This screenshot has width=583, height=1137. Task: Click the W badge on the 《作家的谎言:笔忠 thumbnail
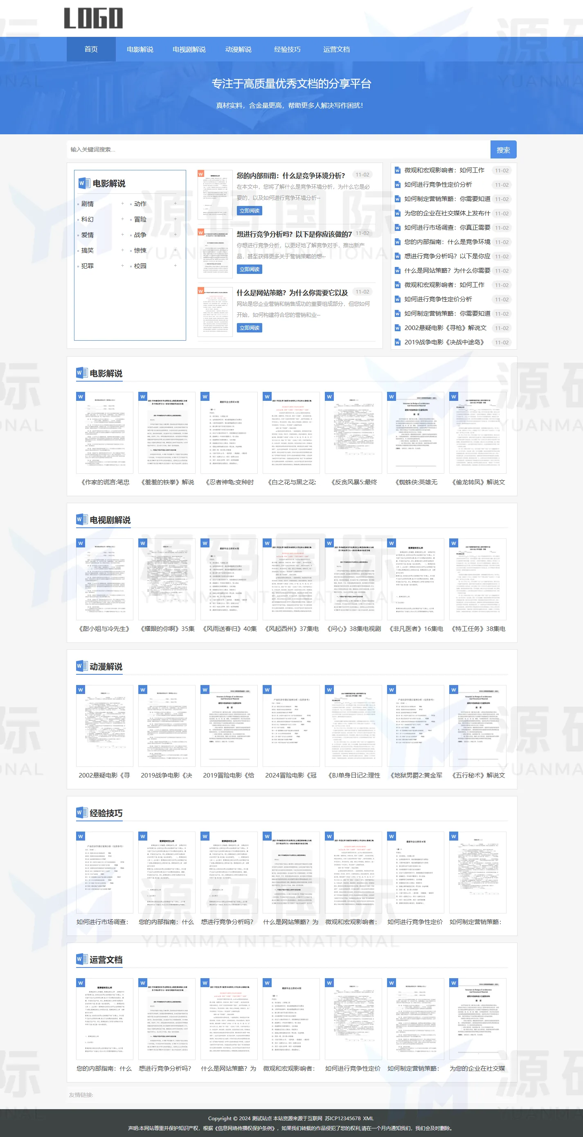coord(80,396)
